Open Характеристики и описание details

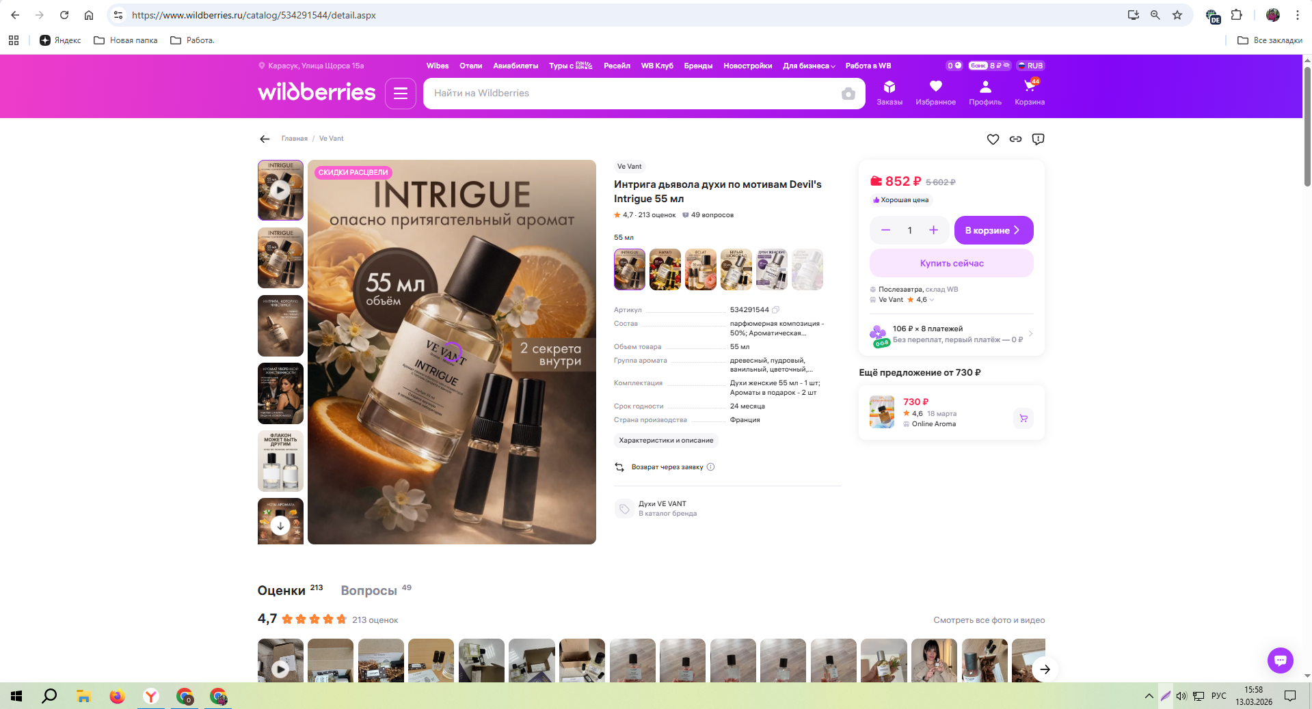click(666, 441)
